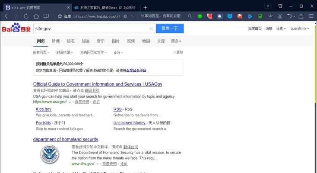Click the 外事问百度 search box in toolbar

point(161,16)
